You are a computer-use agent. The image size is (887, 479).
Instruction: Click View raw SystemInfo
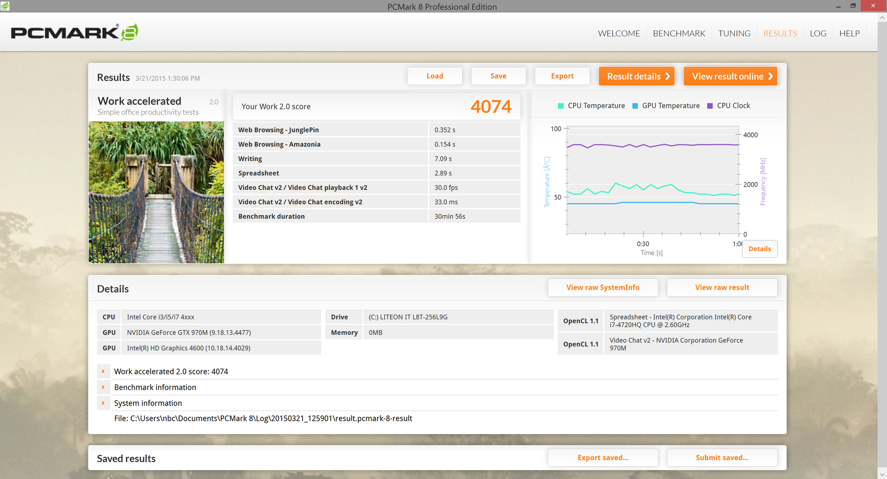[x=603, y=287]
